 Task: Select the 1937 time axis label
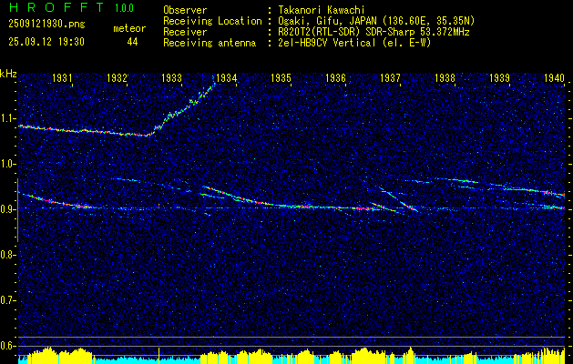390,77
